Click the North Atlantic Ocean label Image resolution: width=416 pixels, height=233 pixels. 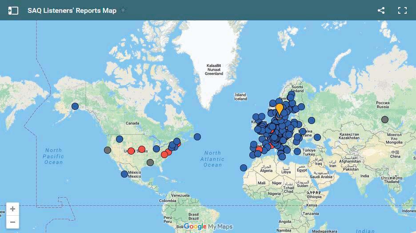point(212,159)
